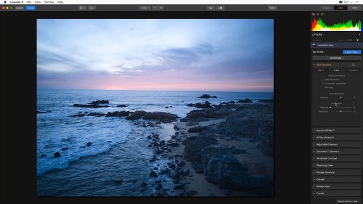
Task: Switch to the Info tab
Action: [354, 8]
